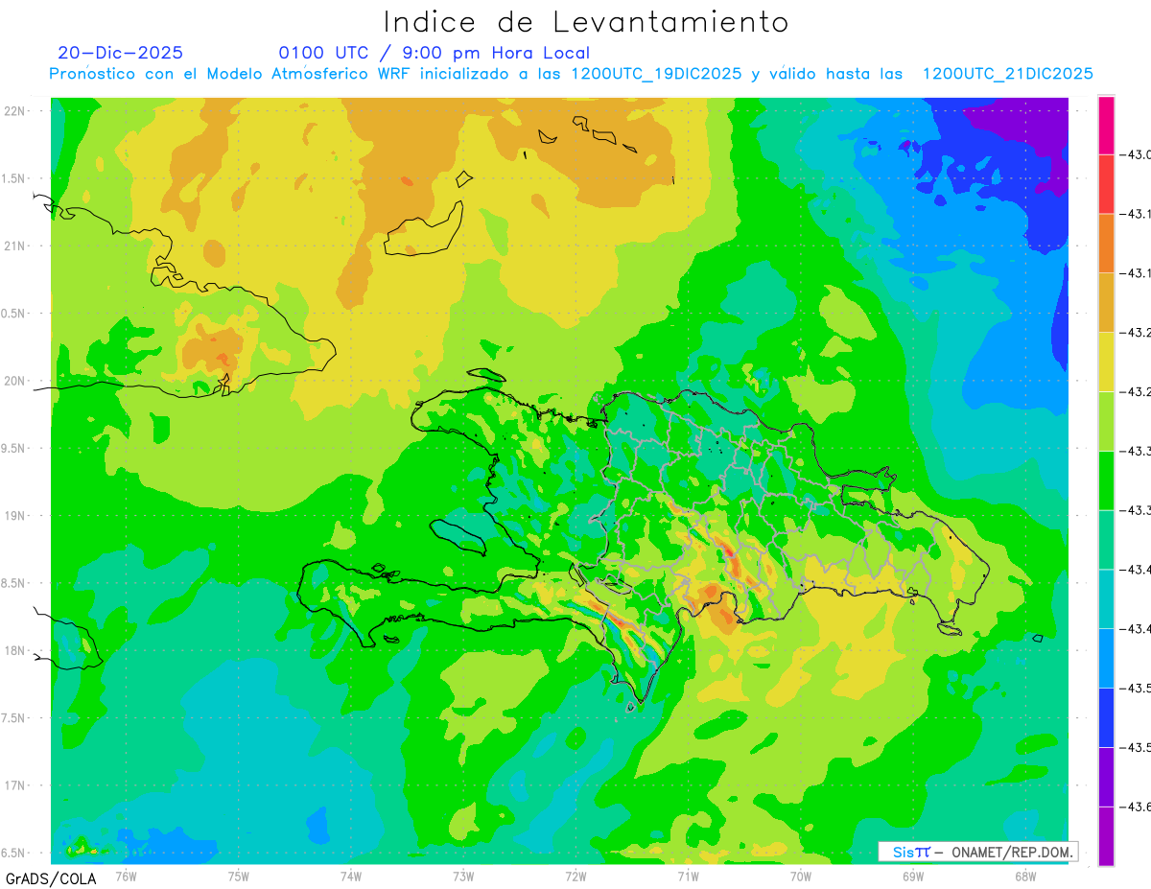The height and width of the screenshot is (889, 1151).
Task: Click the bright yellow swatch in the color bar
Action: (1106, 362)
